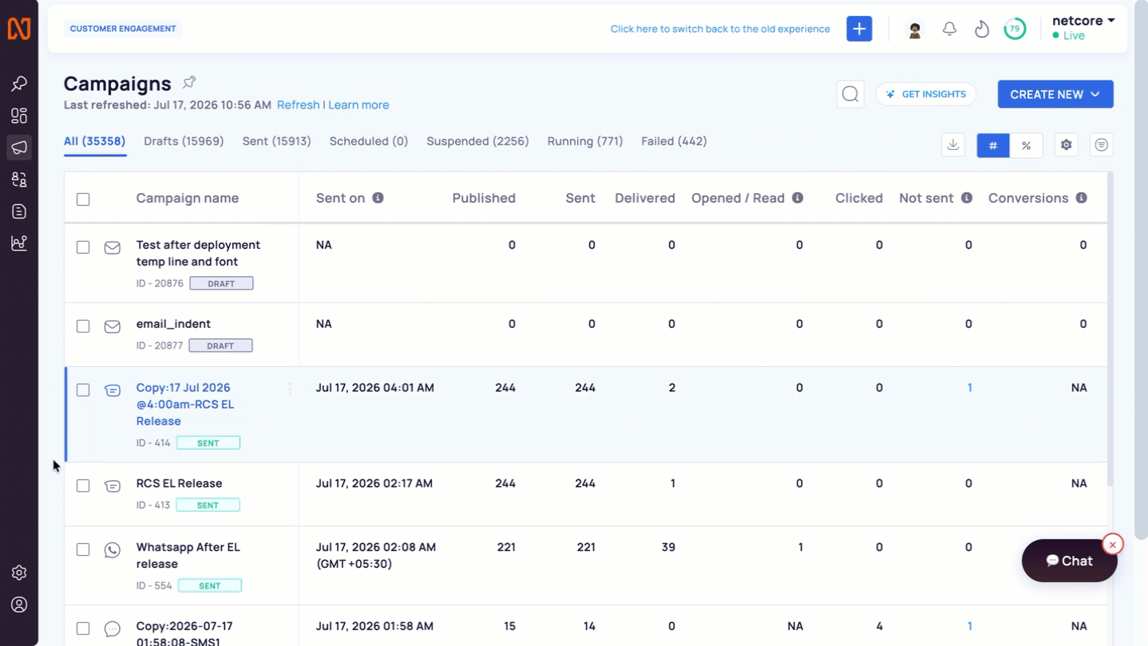The height and width of the screenshot is (646, 1148).
Task: Click the download report icon
Action: [953, 145]
